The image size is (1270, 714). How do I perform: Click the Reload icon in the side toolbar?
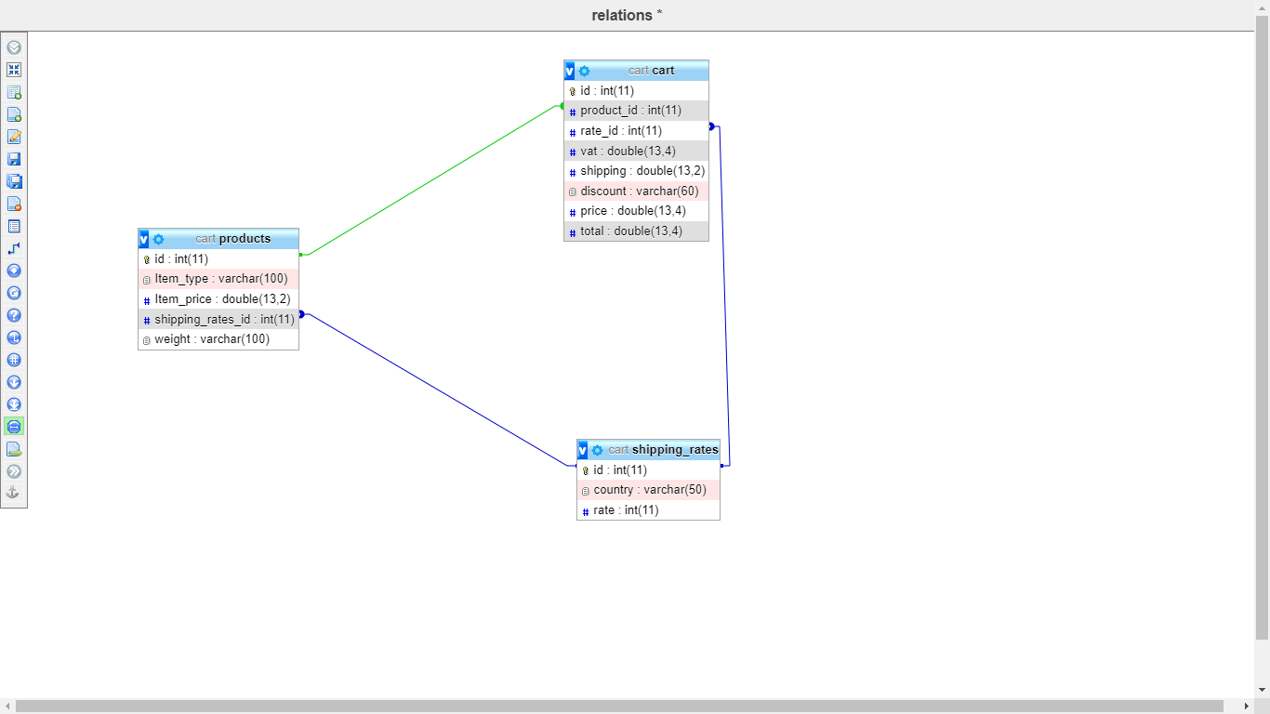14,293
